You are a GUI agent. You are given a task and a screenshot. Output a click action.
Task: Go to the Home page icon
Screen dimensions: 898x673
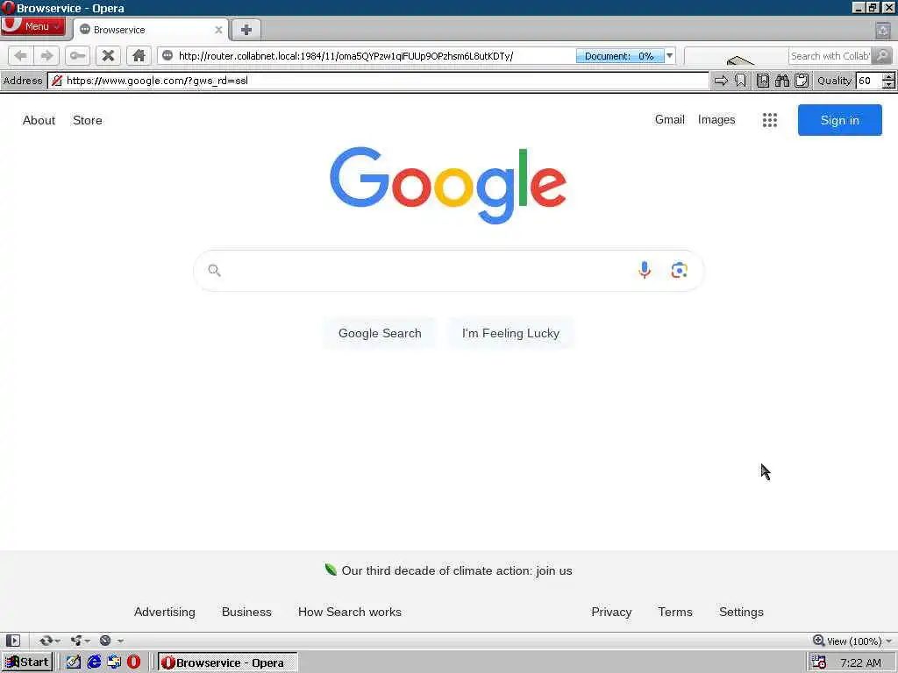[x=139, y=55]
